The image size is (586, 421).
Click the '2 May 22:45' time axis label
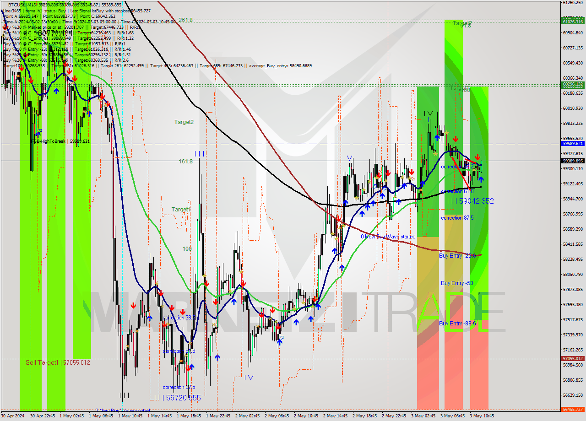click(x=394, y=416)
